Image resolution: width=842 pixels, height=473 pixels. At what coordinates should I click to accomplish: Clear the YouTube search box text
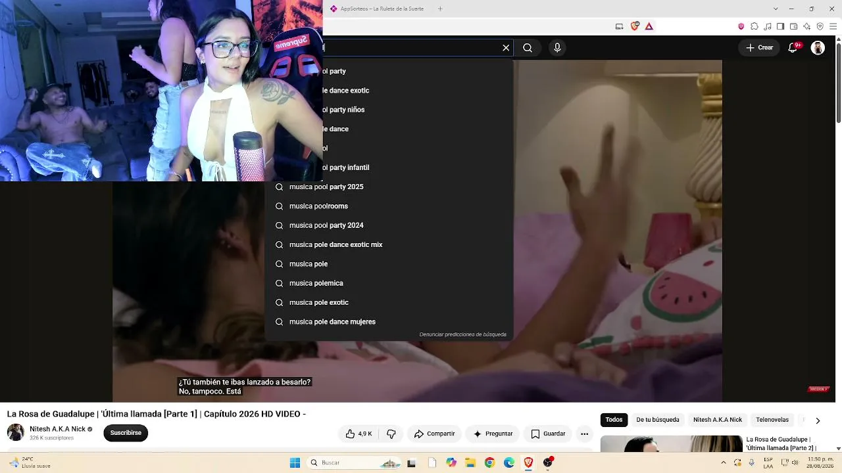coord(506,48)
